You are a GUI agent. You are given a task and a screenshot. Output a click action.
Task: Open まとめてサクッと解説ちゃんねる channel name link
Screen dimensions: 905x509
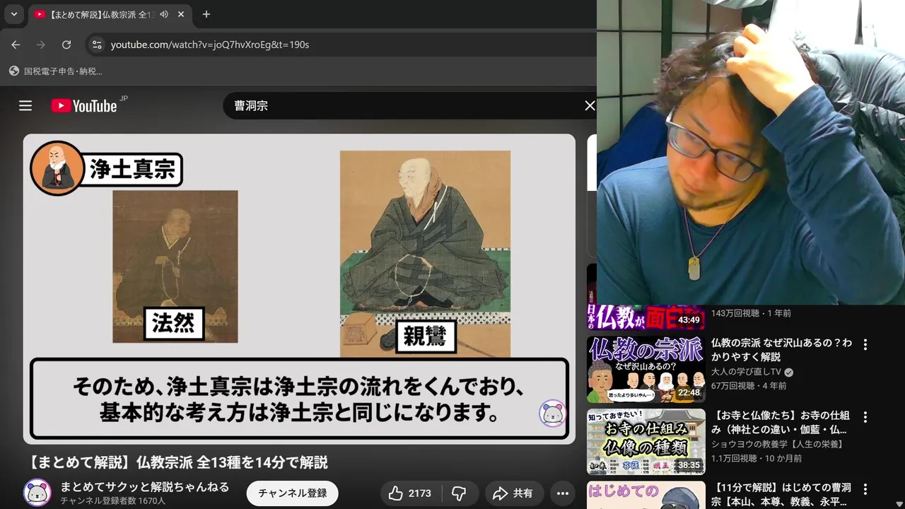(x=145, y=486)
